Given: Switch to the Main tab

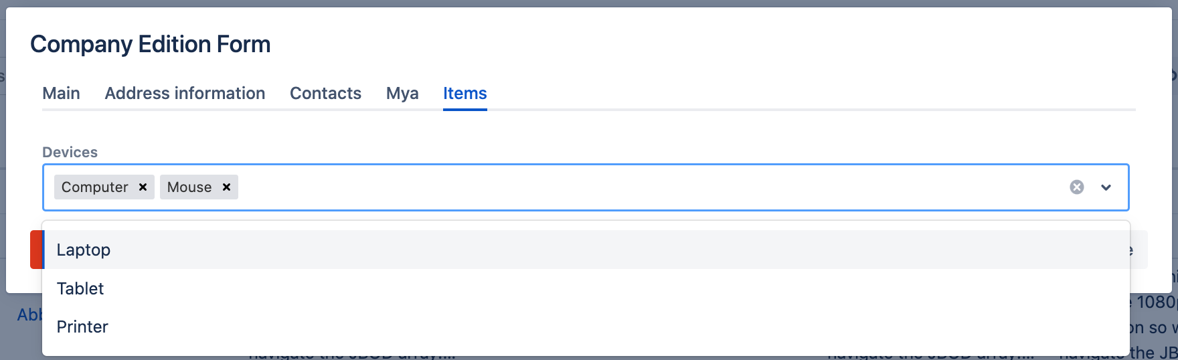Looking at the screenshot, I should [x=61, y=94].
